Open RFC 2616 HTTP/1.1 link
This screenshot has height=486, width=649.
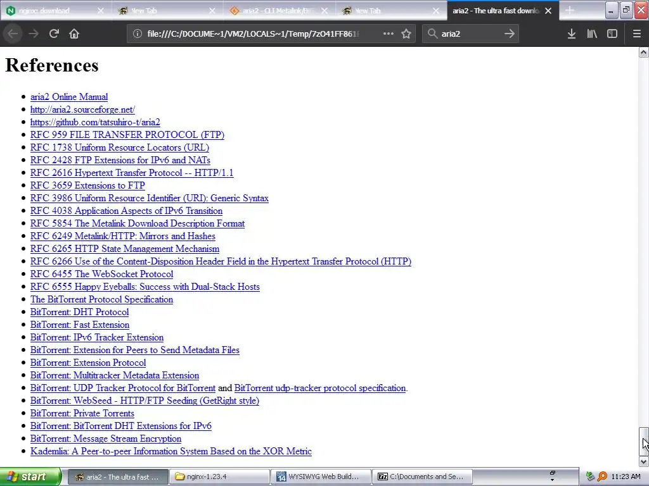pos(132,173)
